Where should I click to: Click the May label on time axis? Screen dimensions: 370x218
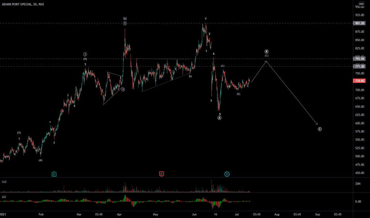tap(155, 214)
